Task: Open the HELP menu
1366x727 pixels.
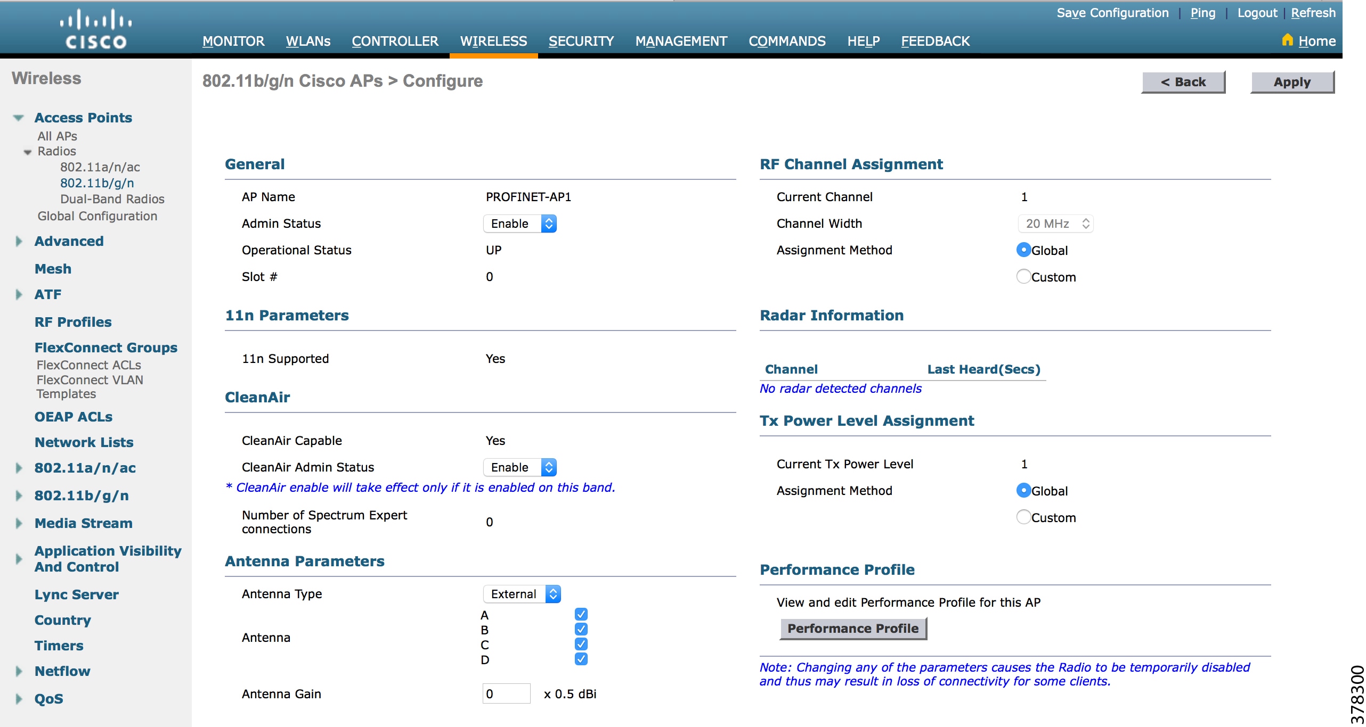Action: (x=863, y=41)
